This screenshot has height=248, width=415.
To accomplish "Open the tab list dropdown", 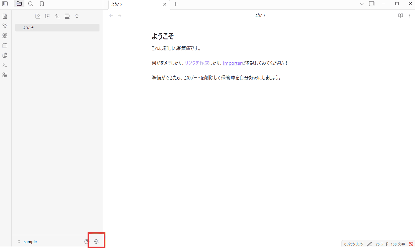I will click(362, 4).
